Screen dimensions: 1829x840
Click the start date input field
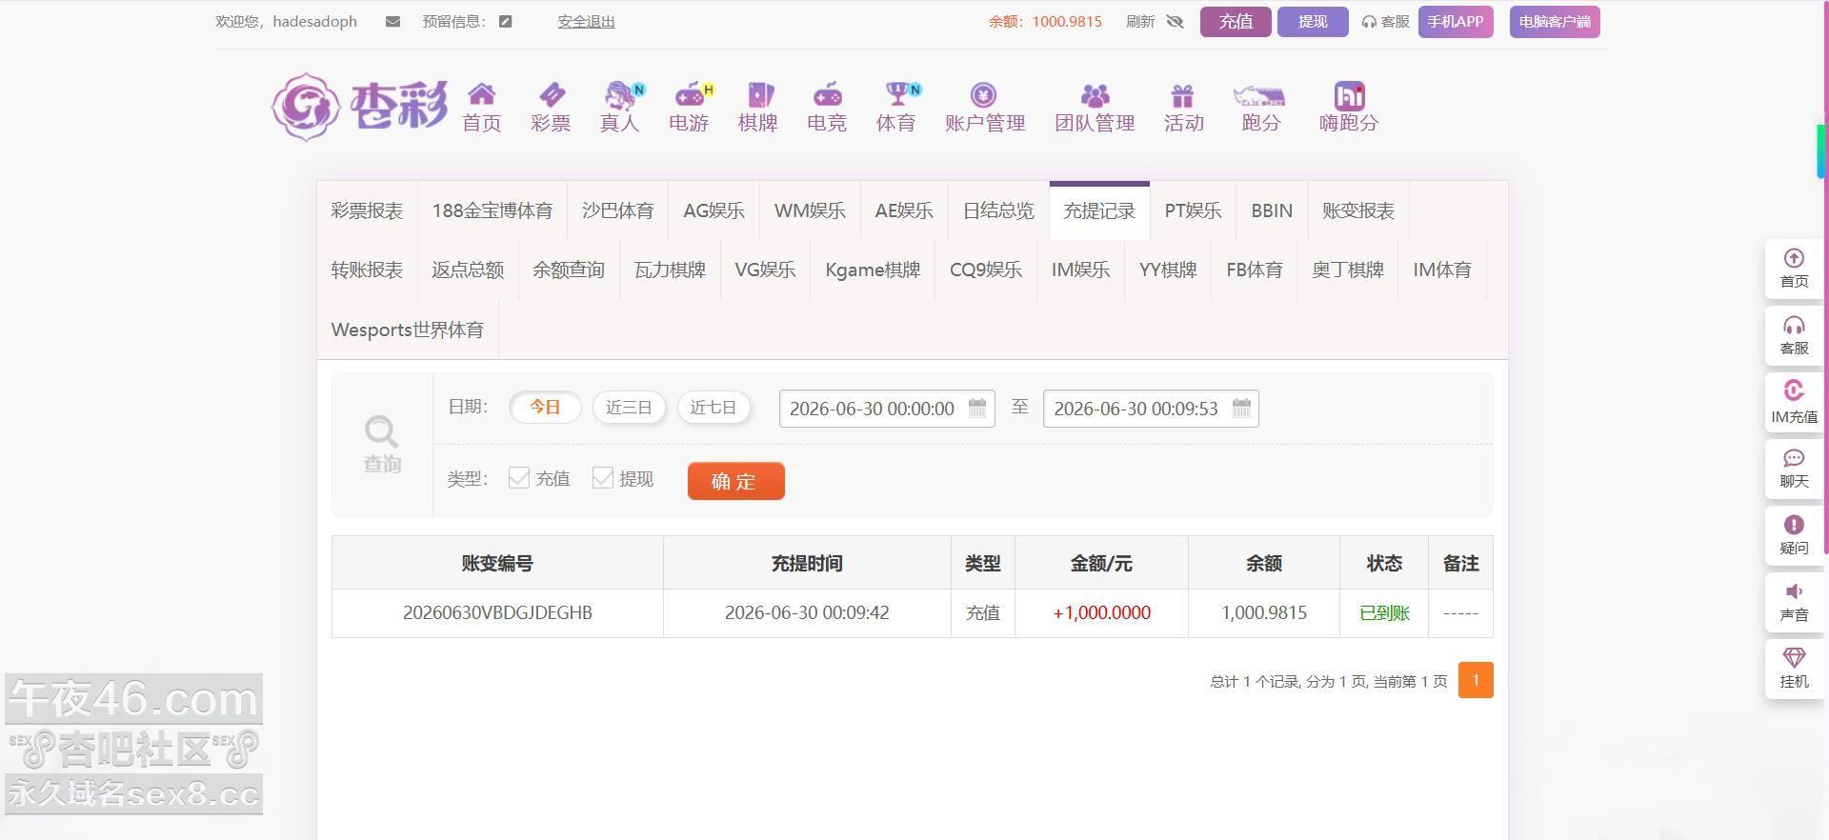coord(887,409)
